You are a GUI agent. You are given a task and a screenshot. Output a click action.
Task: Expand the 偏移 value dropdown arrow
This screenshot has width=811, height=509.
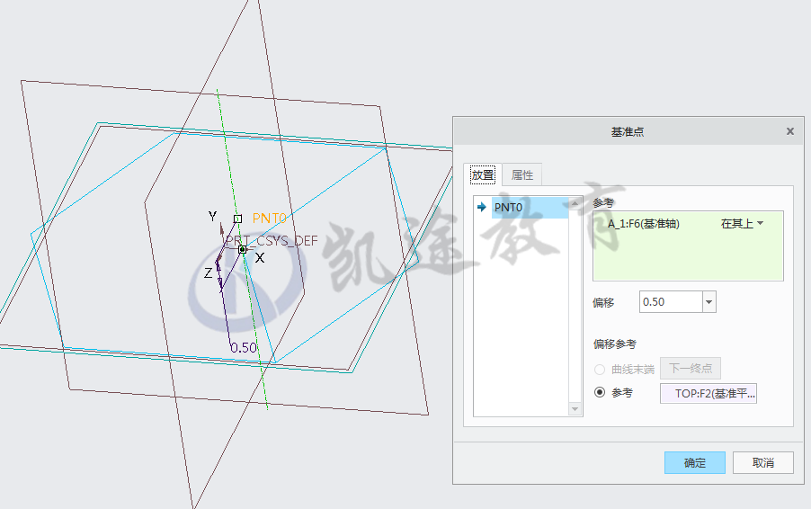pos(709,301)
